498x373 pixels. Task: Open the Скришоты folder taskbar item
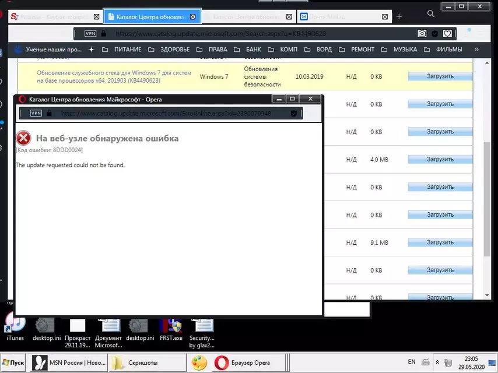click(148, 363)
